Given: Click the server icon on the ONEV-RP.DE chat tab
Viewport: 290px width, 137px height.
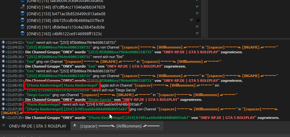Looking at the screenshot, I should 4,126.
